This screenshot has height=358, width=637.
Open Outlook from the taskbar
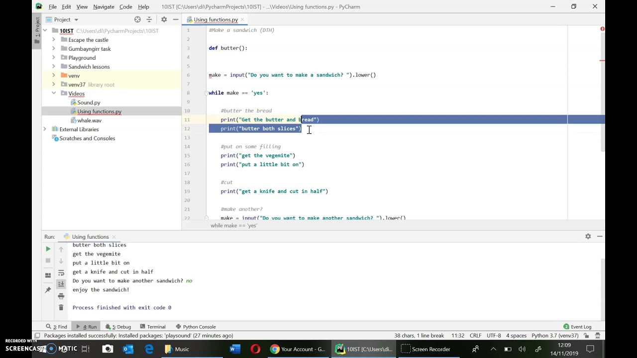point(128,349)
